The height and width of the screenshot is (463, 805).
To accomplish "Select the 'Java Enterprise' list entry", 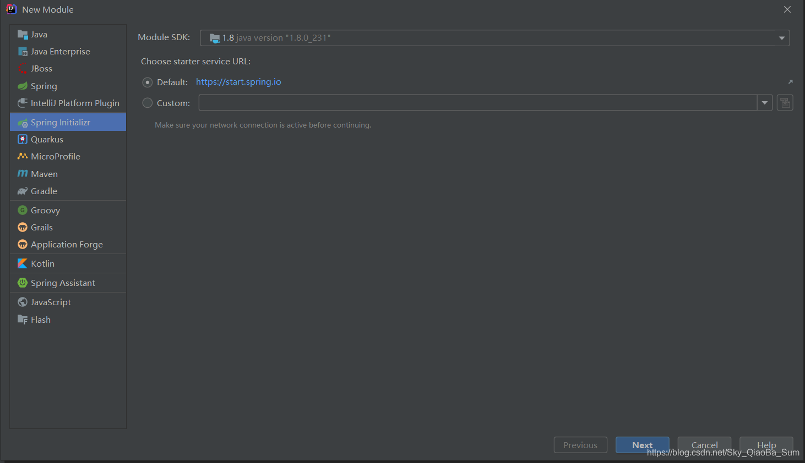I will pos(68,52).
